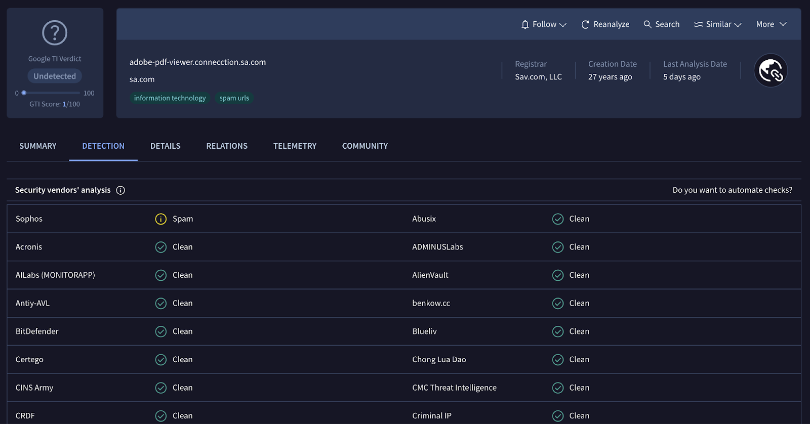Click the Clean check icon for Chong Lua Dao

pyautogui.click(x=558, y=360)
